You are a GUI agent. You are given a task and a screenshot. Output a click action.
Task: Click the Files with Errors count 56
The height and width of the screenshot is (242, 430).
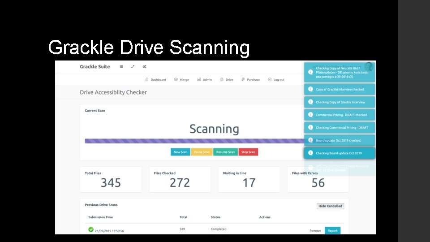click(x=318, y=183)
